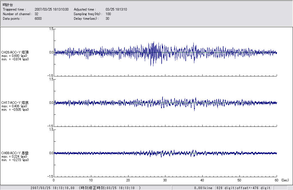Select the Number of channel value 32

click(x=37, y=14)
